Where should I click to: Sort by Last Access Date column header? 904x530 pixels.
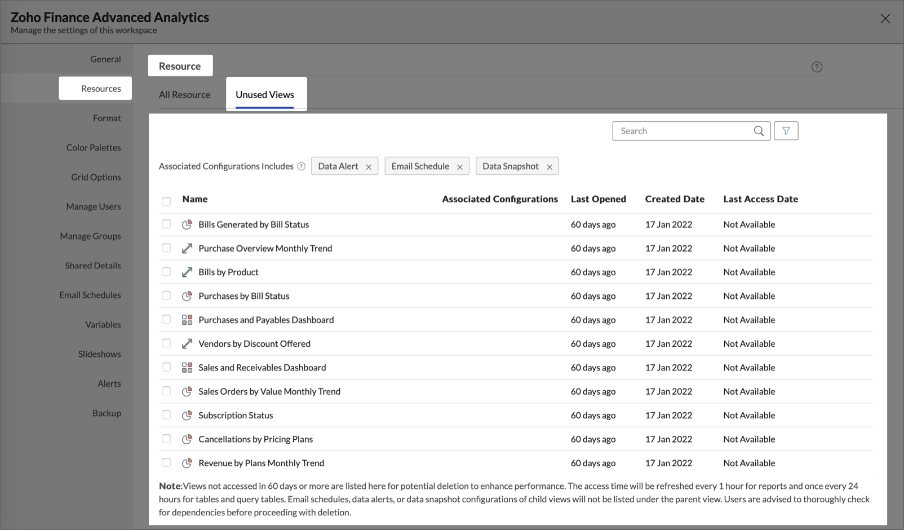[x=760, y=199]
